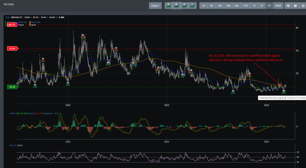The image size is (306, 168).
Task: Set chart range to 5Y
Action: point(269,6)
